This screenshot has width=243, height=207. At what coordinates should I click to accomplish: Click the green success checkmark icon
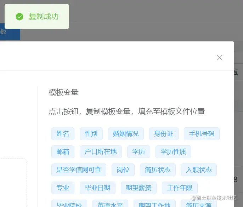click(19, 17)
